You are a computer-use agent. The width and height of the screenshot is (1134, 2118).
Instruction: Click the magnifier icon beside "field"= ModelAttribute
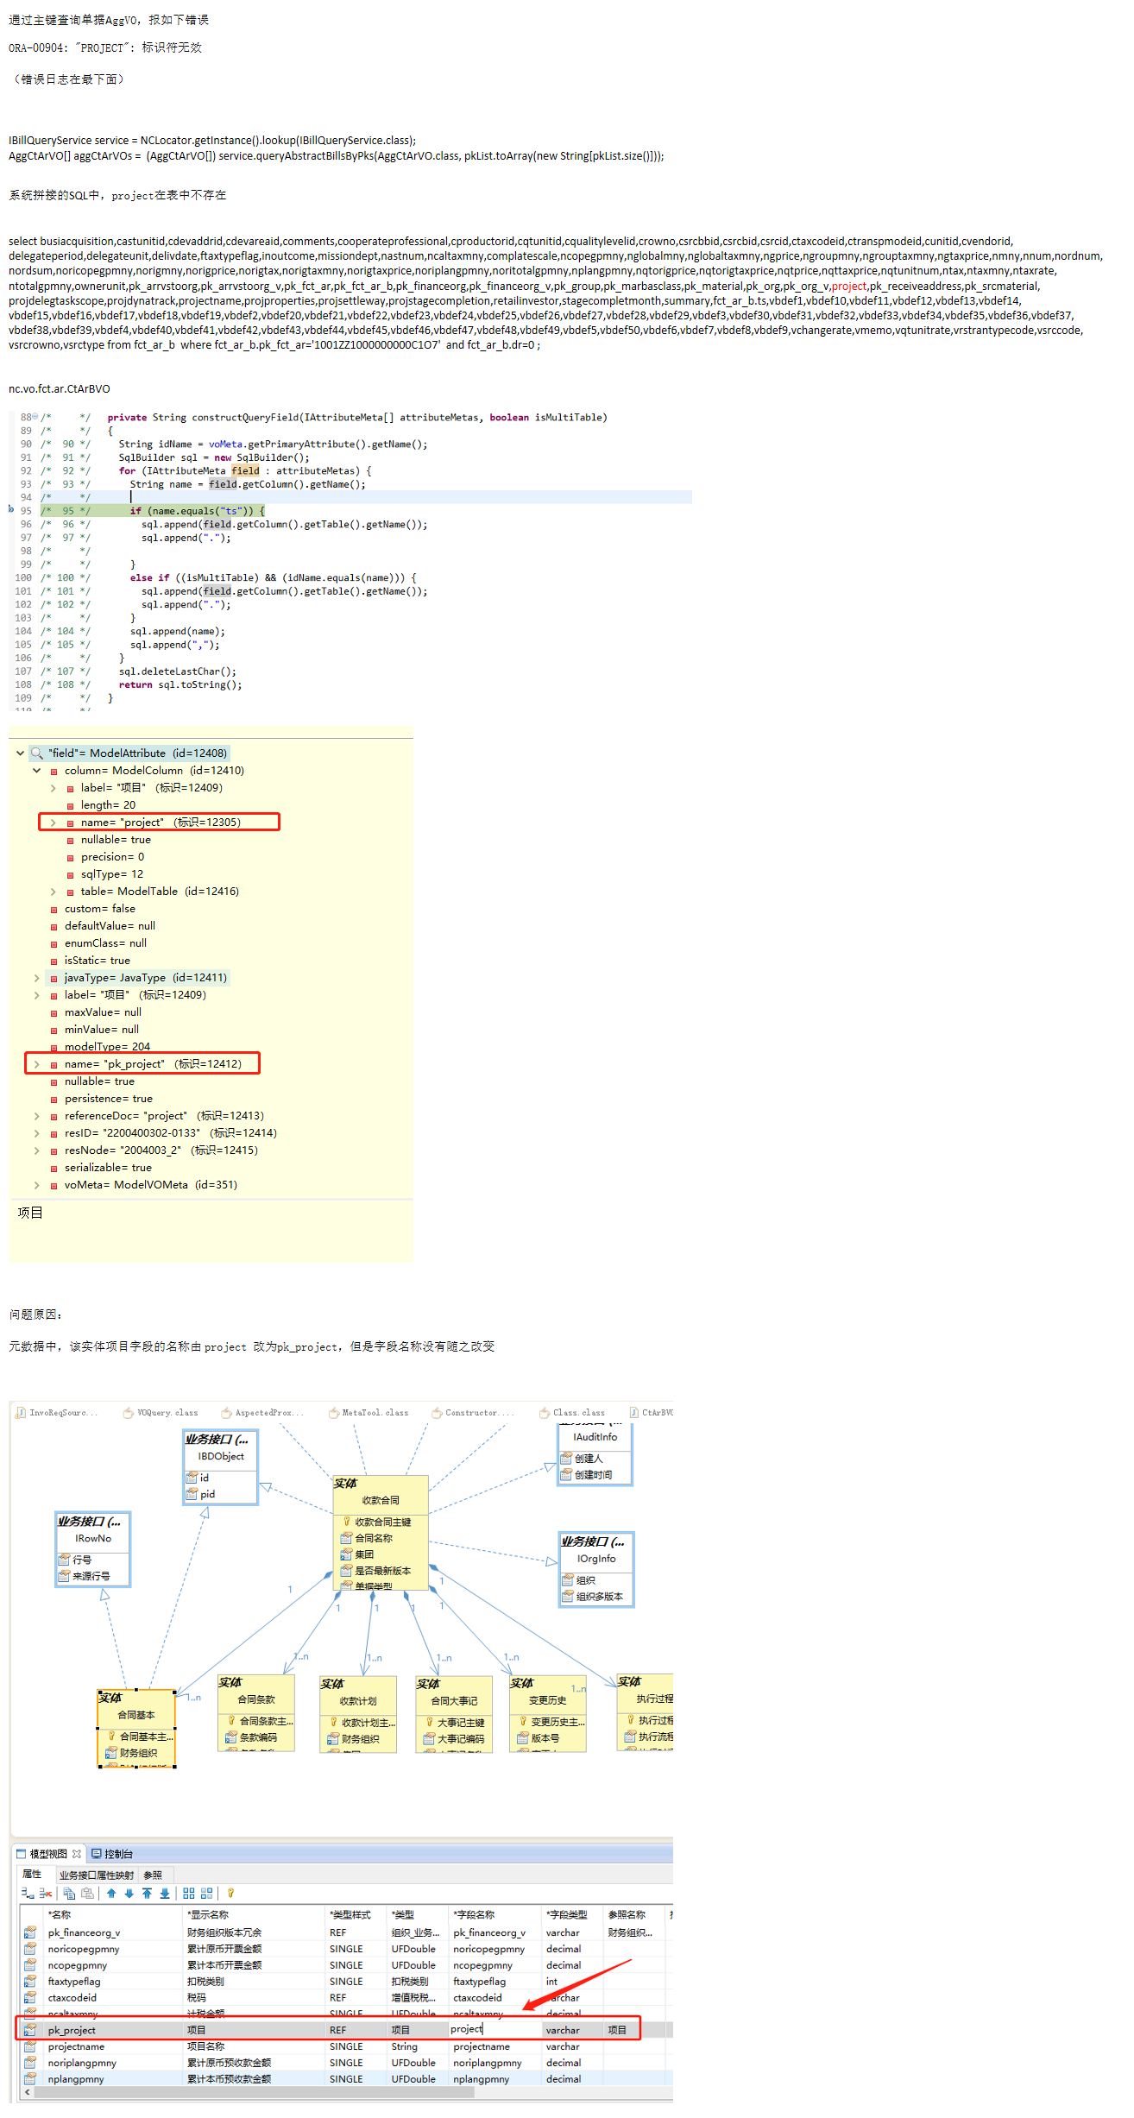[37, 753]
